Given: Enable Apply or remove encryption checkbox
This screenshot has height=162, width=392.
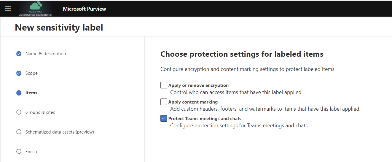Looking at the screenshot, I should tap(164, 85).
